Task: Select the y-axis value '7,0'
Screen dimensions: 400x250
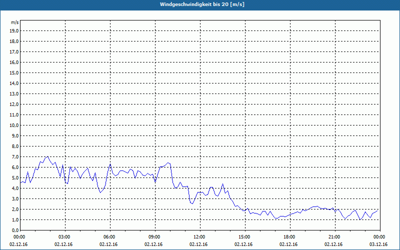Action: point(15,157)
